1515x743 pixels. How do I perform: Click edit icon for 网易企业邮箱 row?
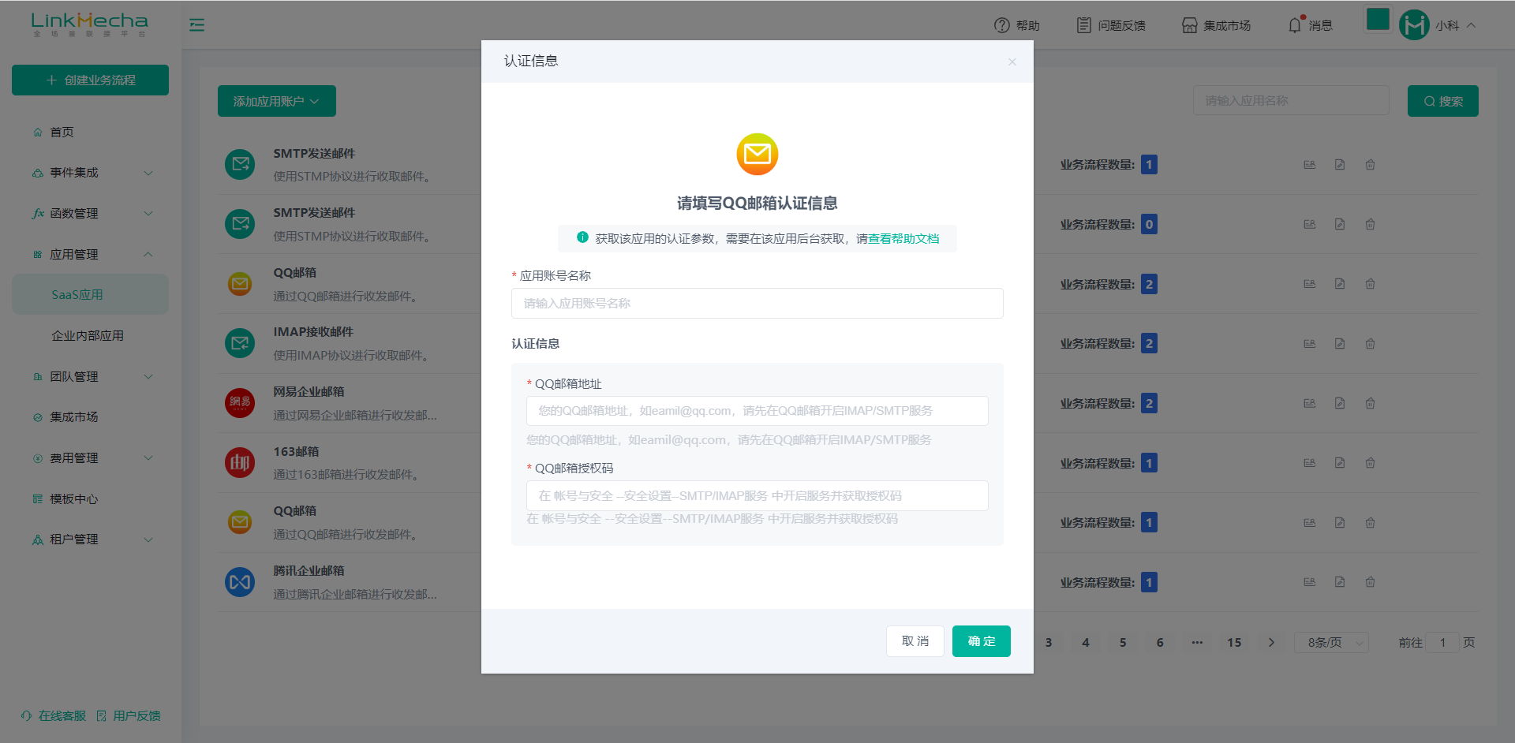click(1340, 403)
